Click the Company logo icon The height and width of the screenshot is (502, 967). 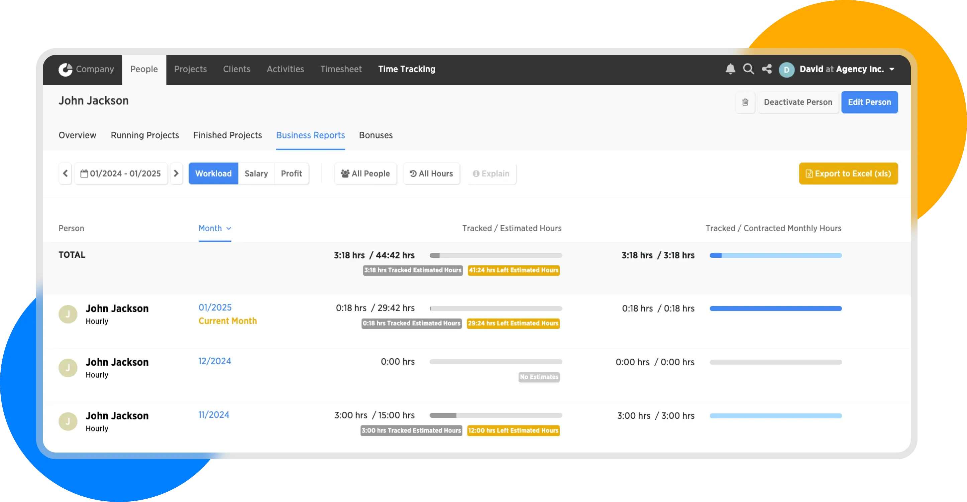pos(66,70)
